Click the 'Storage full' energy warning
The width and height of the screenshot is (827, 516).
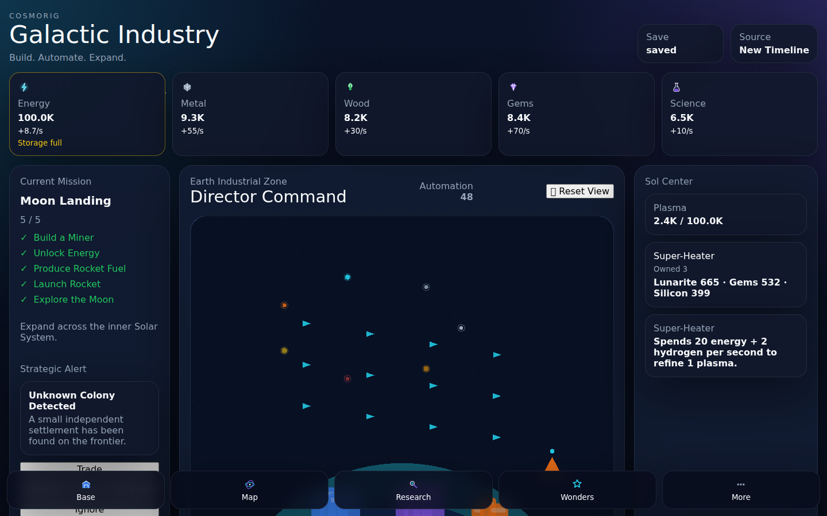[x=40, y=143]
